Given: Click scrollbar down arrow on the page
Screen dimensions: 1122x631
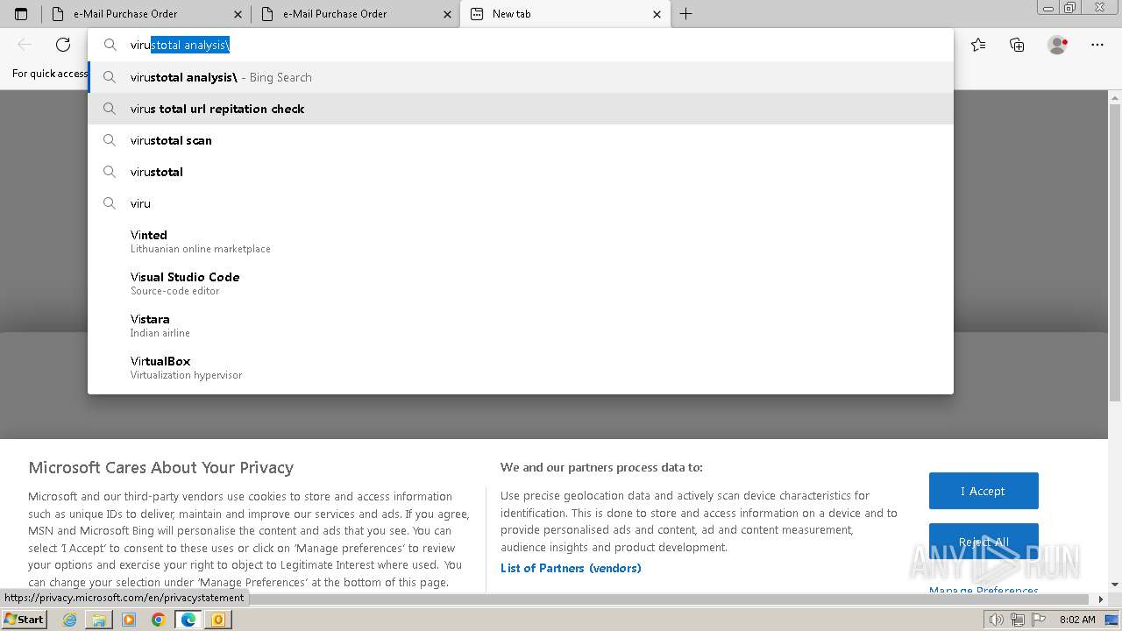Looking at the screenshot, I should [1114, 585].
